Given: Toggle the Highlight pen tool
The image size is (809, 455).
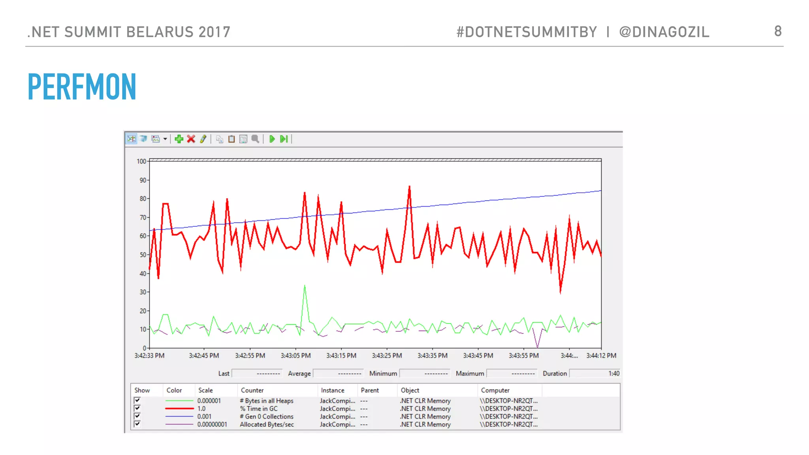Looking at the screenshot, I should [203, 139].
